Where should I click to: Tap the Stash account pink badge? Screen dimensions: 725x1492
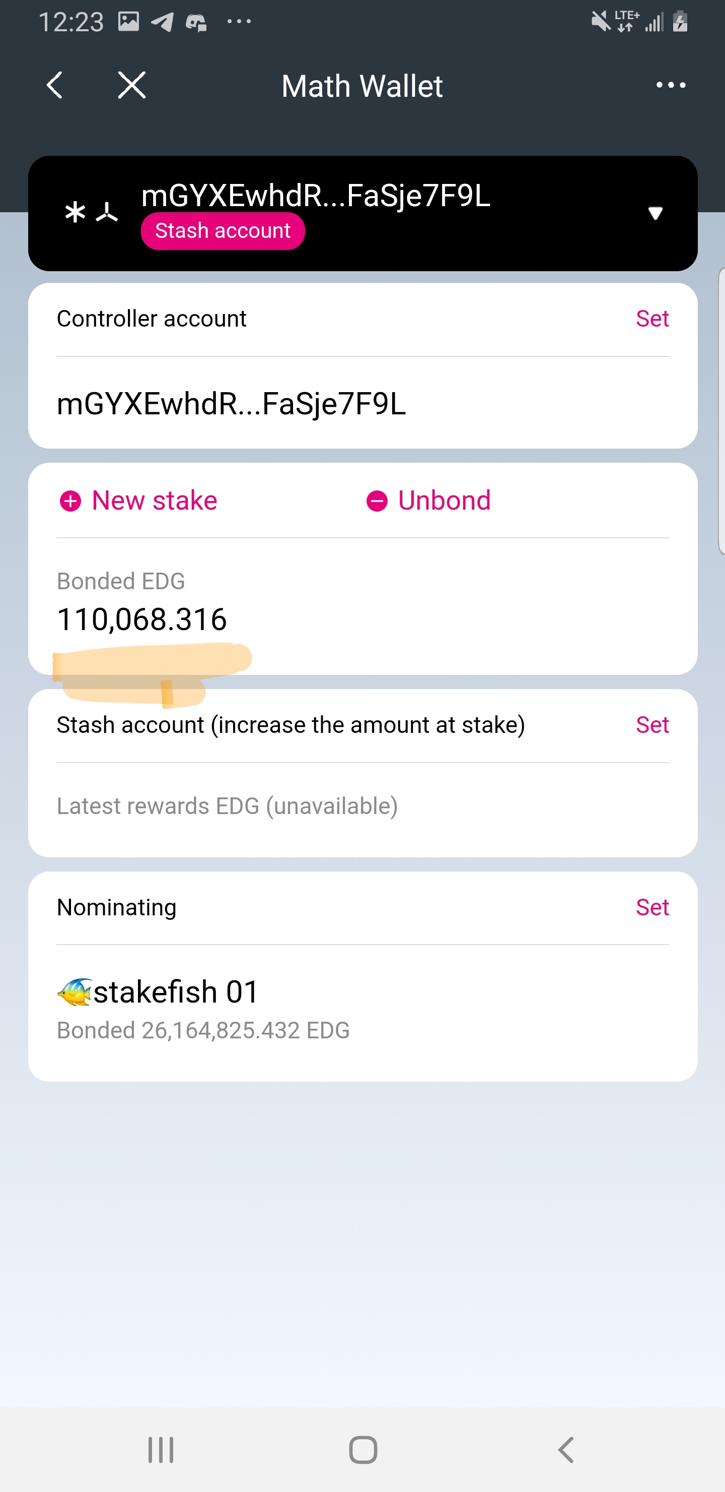223,231
